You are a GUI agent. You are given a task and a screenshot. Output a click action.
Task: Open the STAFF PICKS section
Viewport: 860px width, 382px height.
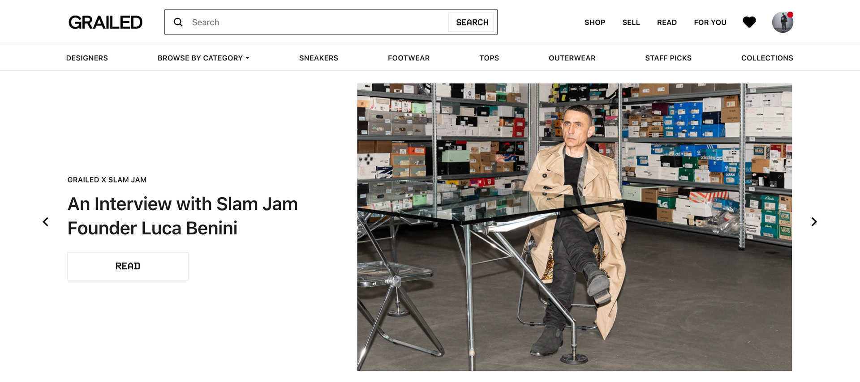tap(668, 58)
